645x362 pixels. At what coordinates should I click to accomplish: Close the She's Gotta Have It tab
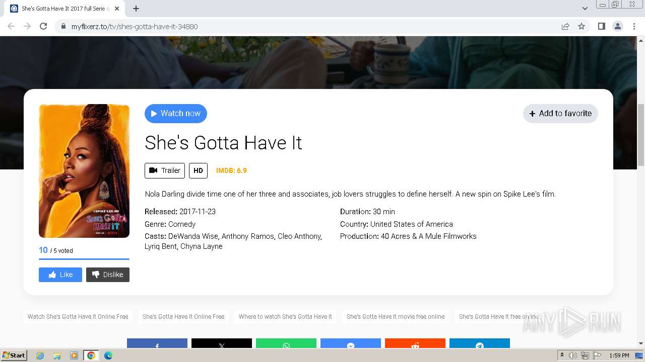tap(117, 9)
